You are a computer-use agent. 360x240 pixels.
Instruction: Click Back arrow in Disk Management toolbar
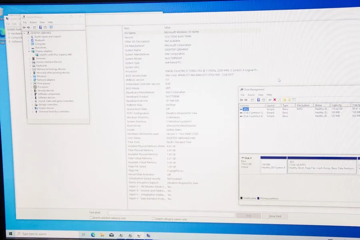(241, 100)
